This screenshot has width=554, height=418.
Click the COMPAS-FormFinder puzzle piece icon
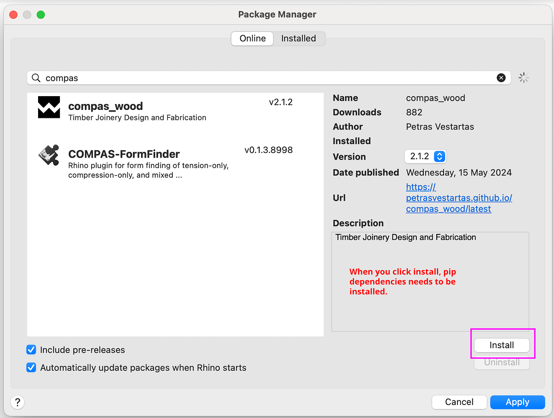pyautogui.click(x=49, y=155)
